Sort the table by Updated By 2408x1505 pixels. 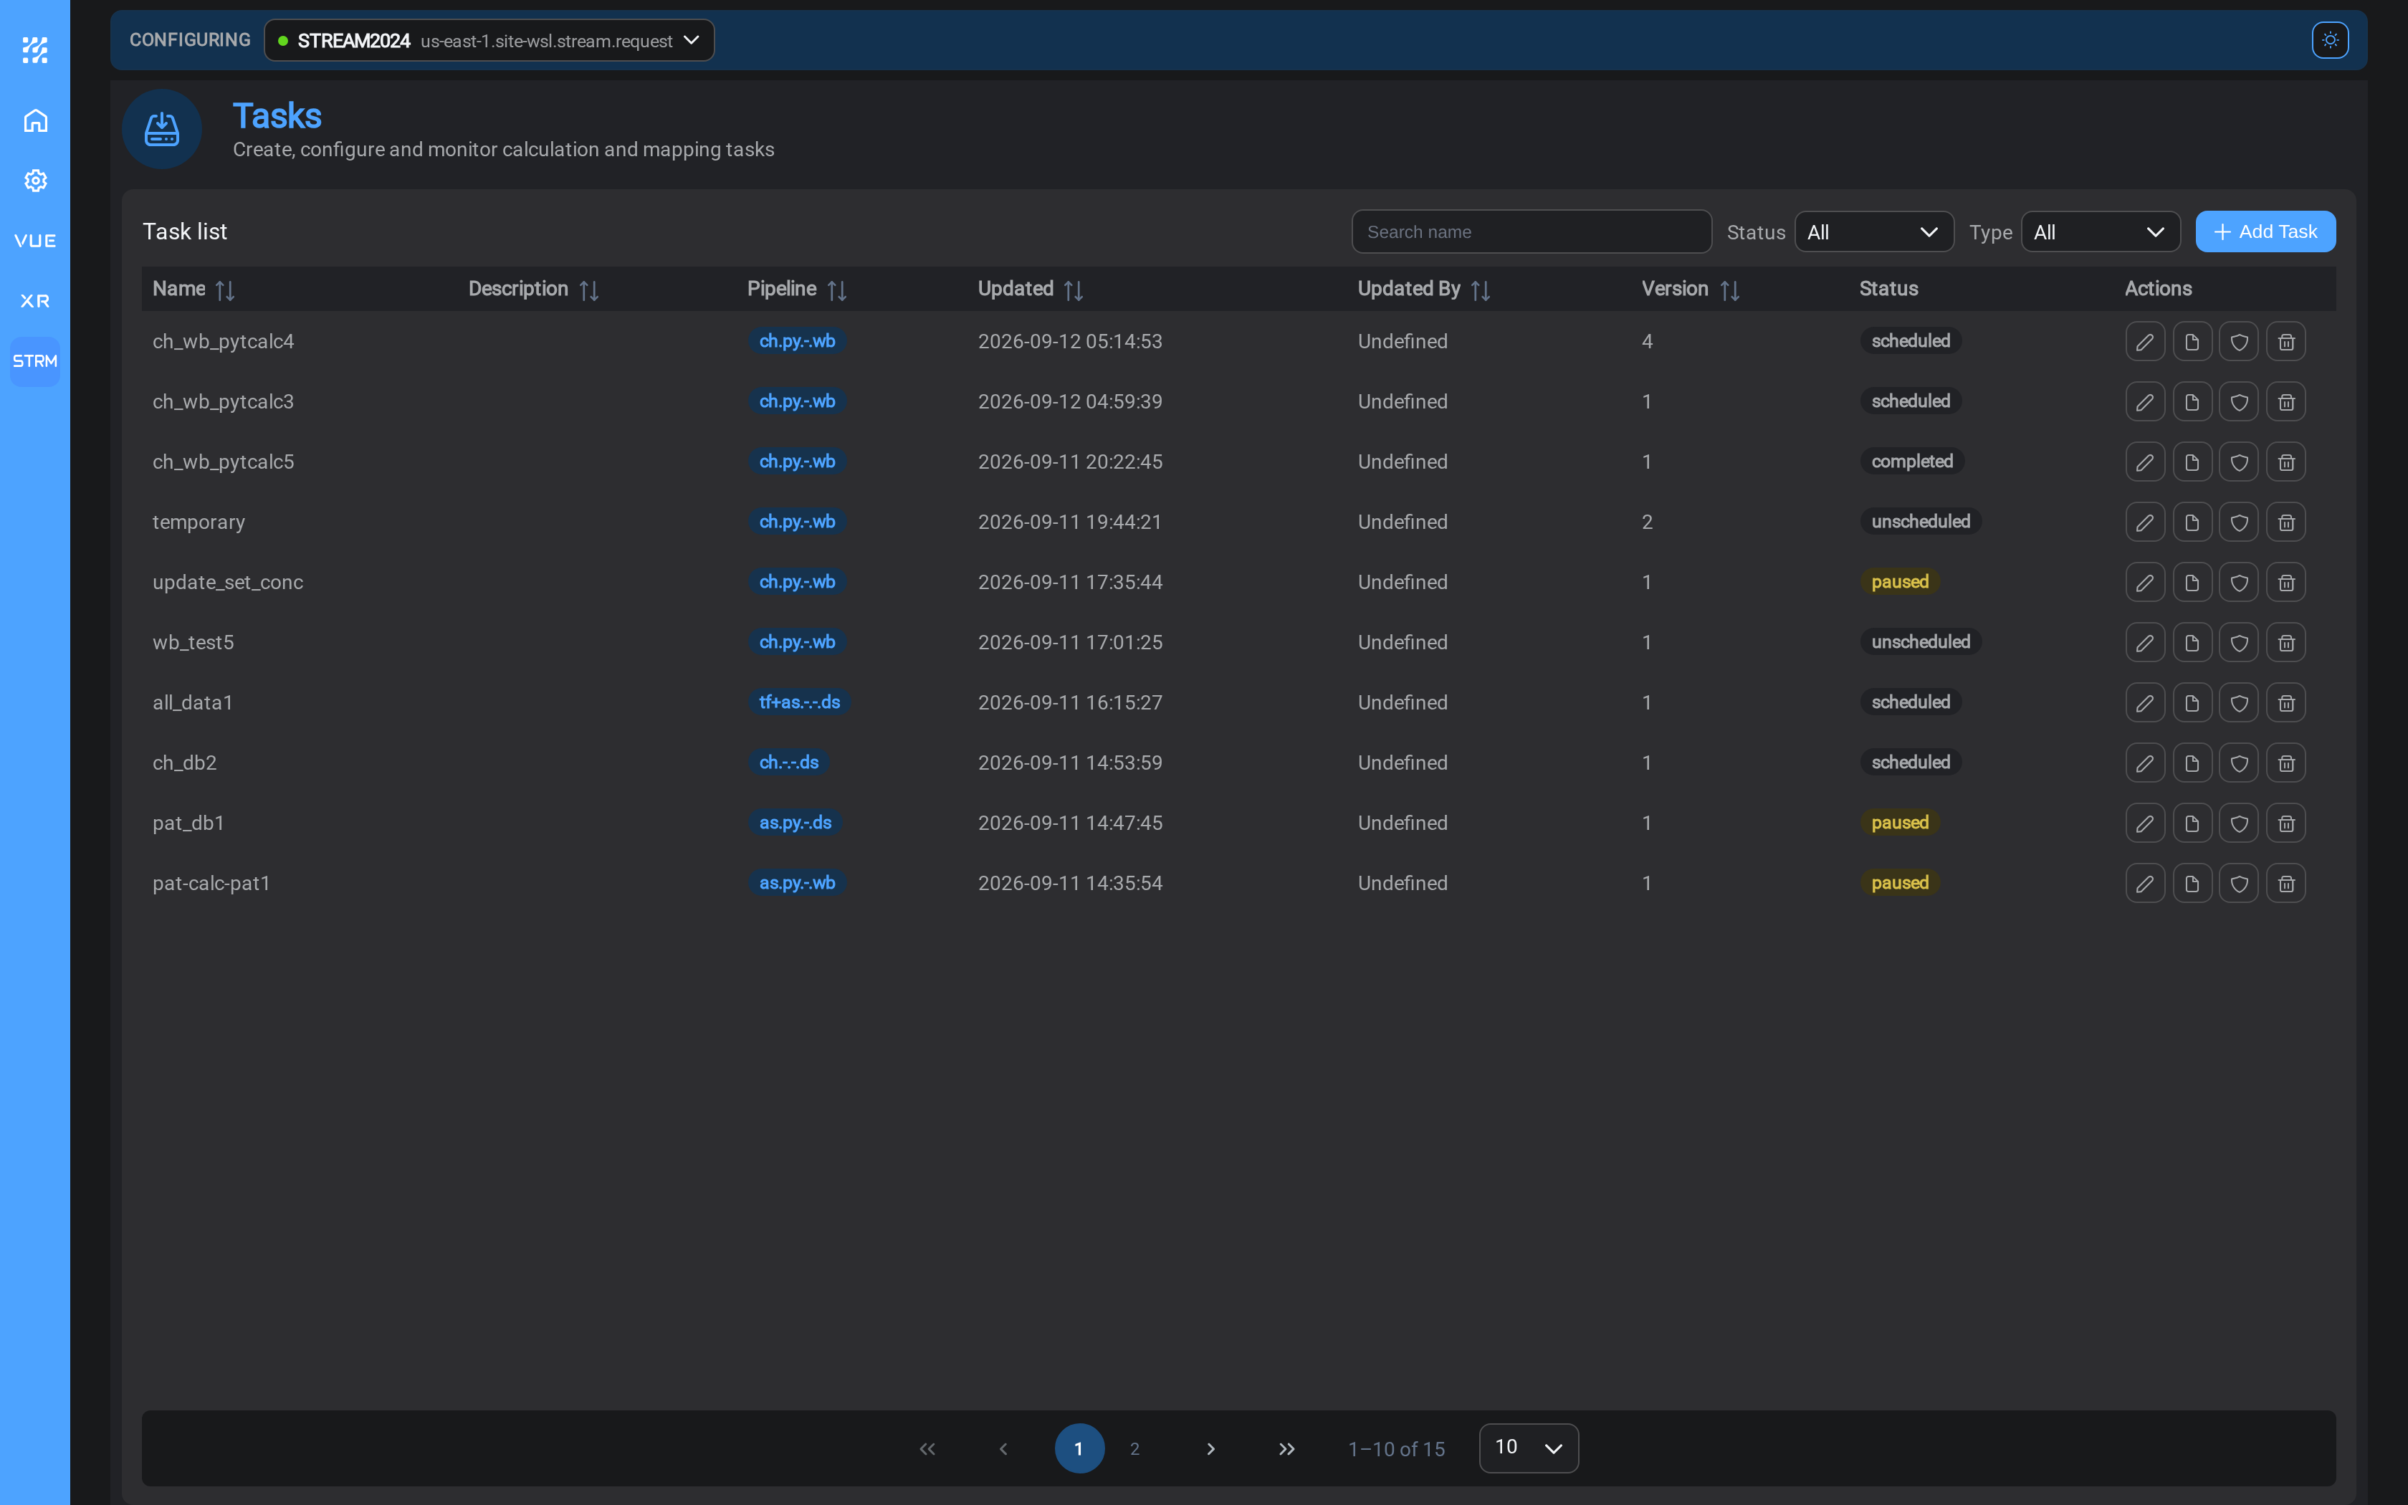pyautogui.click(x=1481, y=290)
